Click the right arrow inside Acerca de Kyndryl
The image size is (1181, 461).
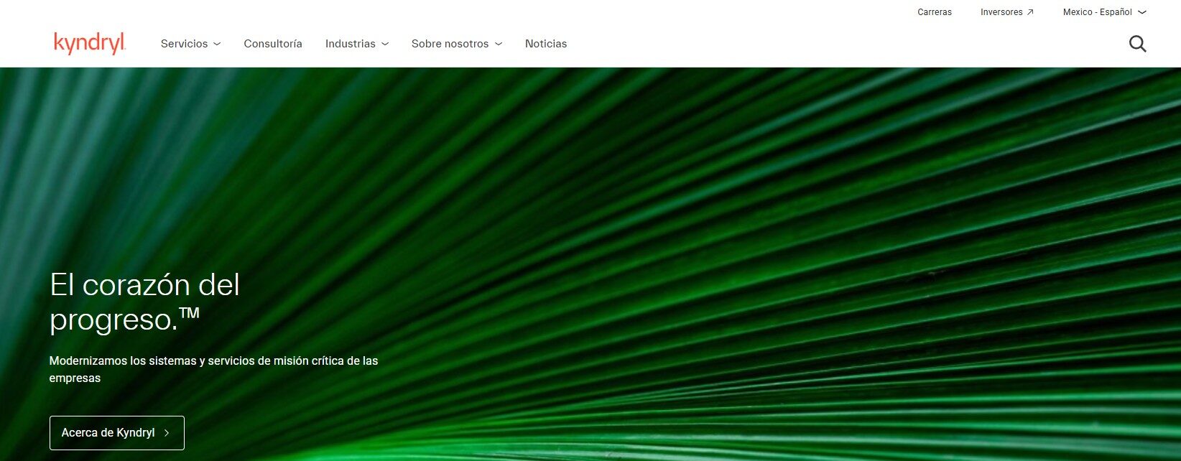167,433
